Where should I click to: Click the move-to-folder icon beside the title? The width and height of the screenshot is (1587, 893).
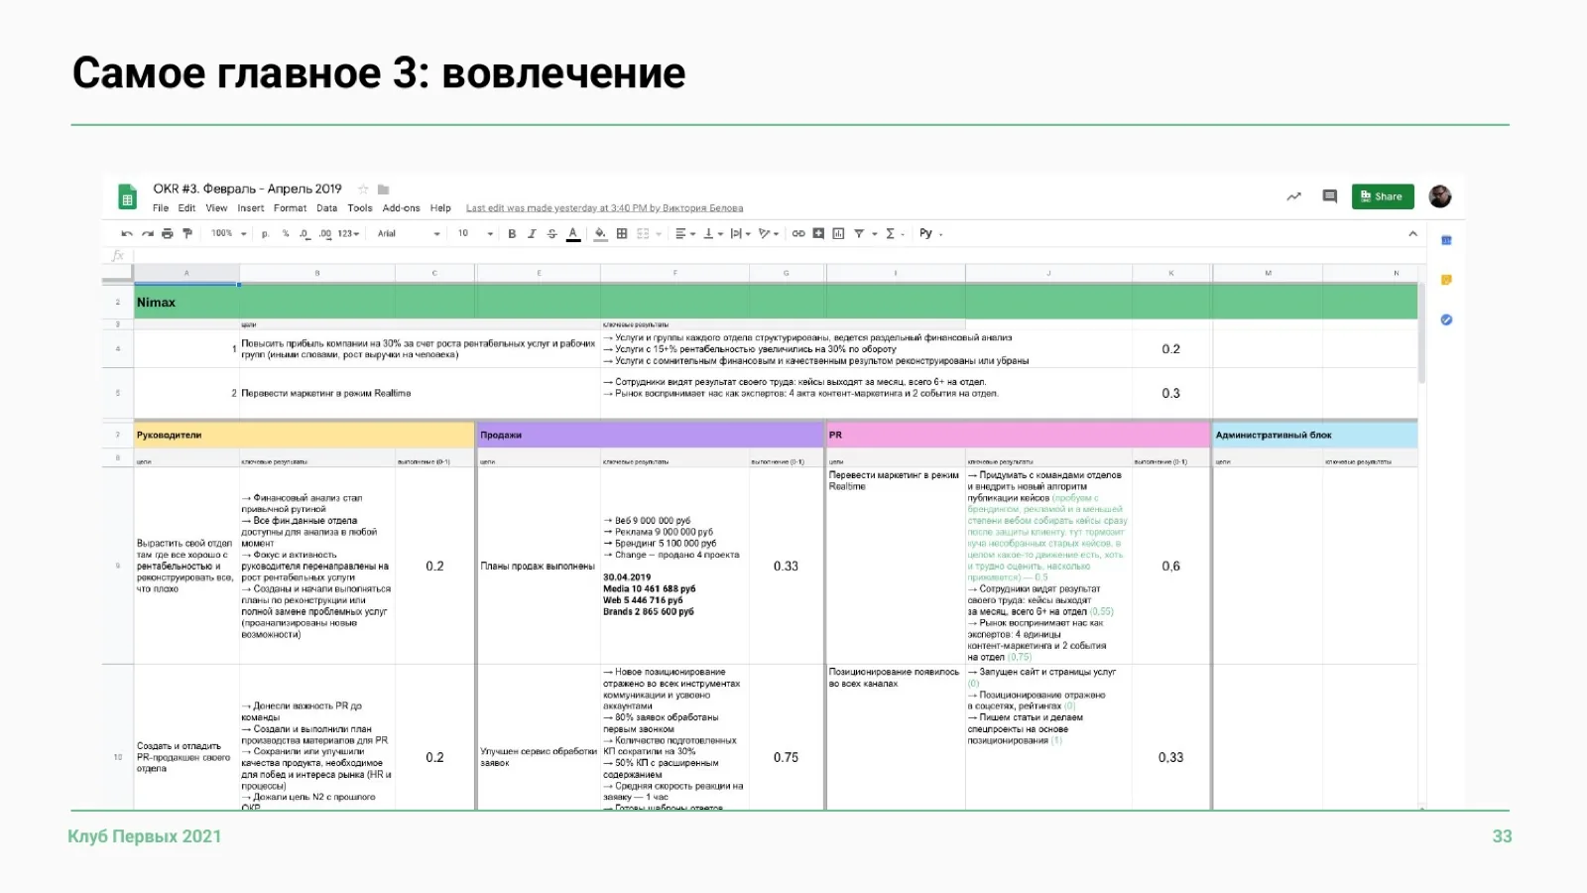[384, 190]
